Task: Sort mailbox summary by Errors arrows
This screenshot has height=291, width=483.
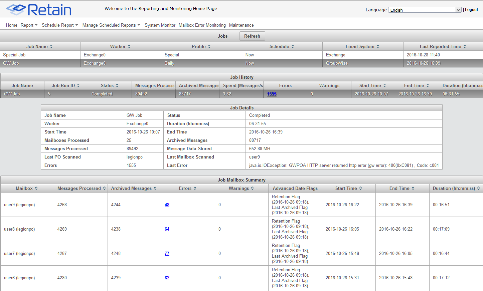Action: click(x=195, y=189)
